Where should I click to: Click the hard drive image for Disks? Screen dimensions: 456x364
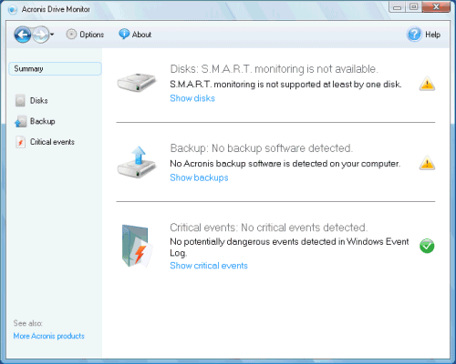pyautogui.click(x=137, y=83)
